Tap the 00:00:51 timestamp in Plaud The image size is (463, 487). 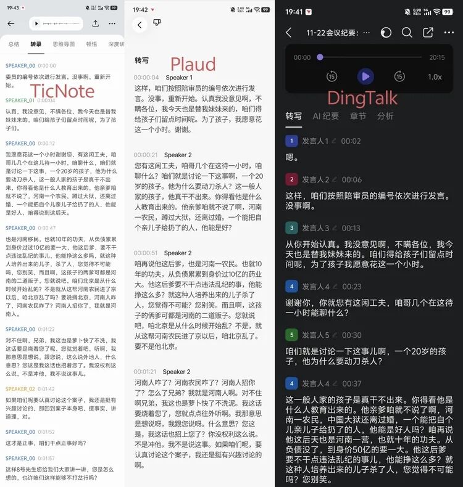(146, 253)
